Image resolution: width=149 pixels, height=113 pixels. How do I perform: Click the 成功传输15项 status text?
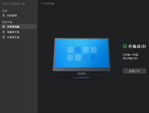(130, 58)
